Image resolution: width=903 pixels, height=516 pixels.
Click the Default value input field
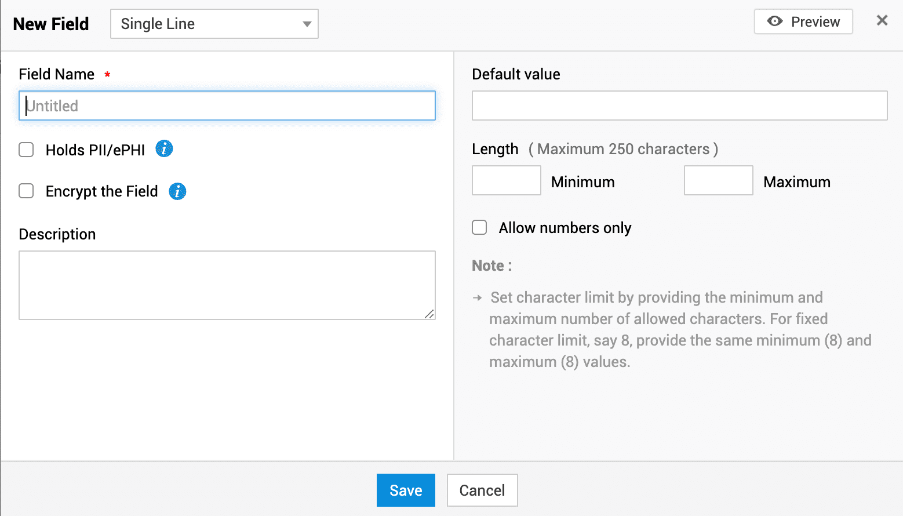(x=679, y=106)
